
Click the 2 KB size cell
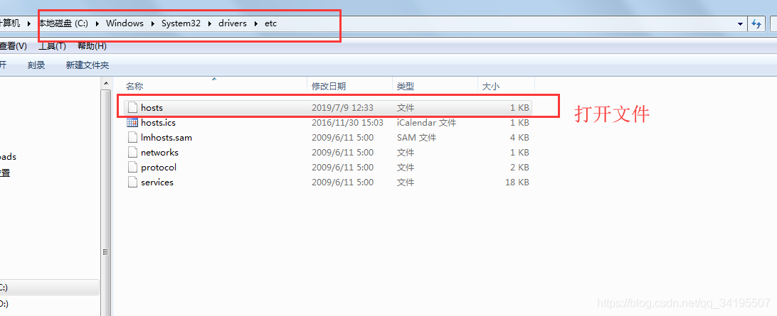click(519, 167)
